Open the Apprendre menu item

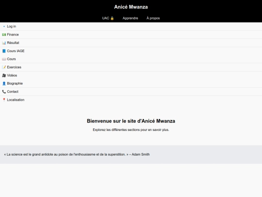pos(131,18)
